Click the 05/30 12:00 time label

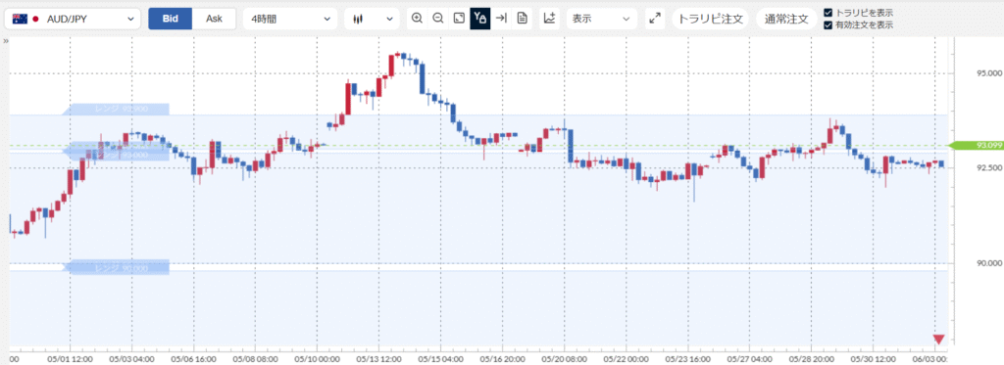pyautogui.click(x=873, y=359)
